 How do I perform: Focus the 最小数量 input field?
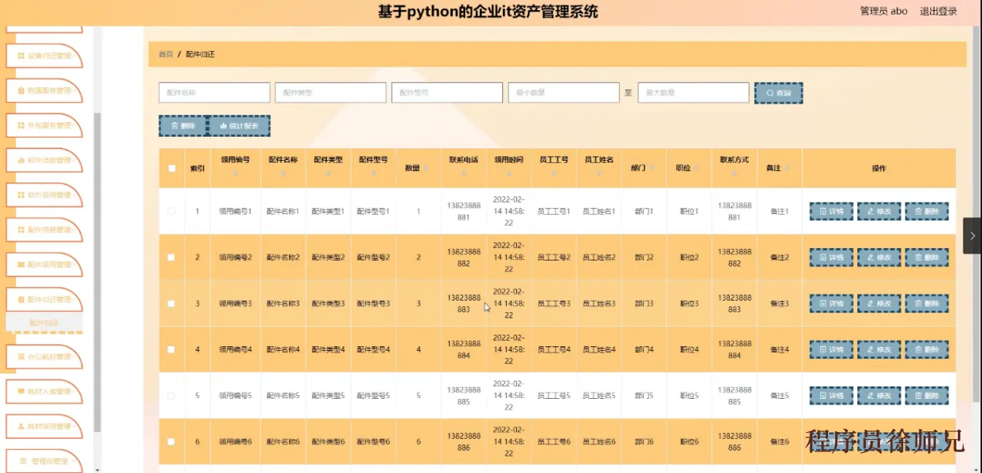(x=564, y=93)
